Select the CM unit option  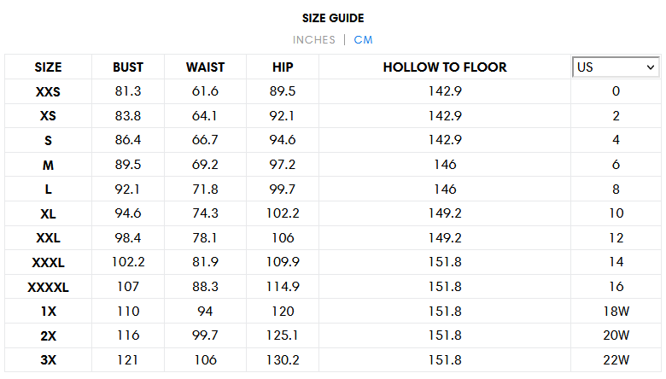coord(363,40)
